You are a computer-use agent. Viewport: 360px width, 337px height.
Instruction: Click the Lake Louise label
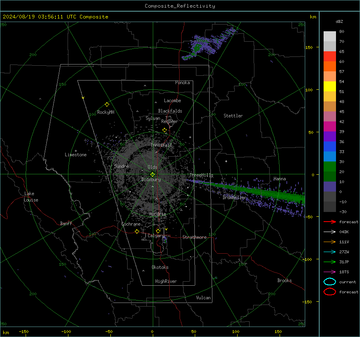[x=31, y=197]
